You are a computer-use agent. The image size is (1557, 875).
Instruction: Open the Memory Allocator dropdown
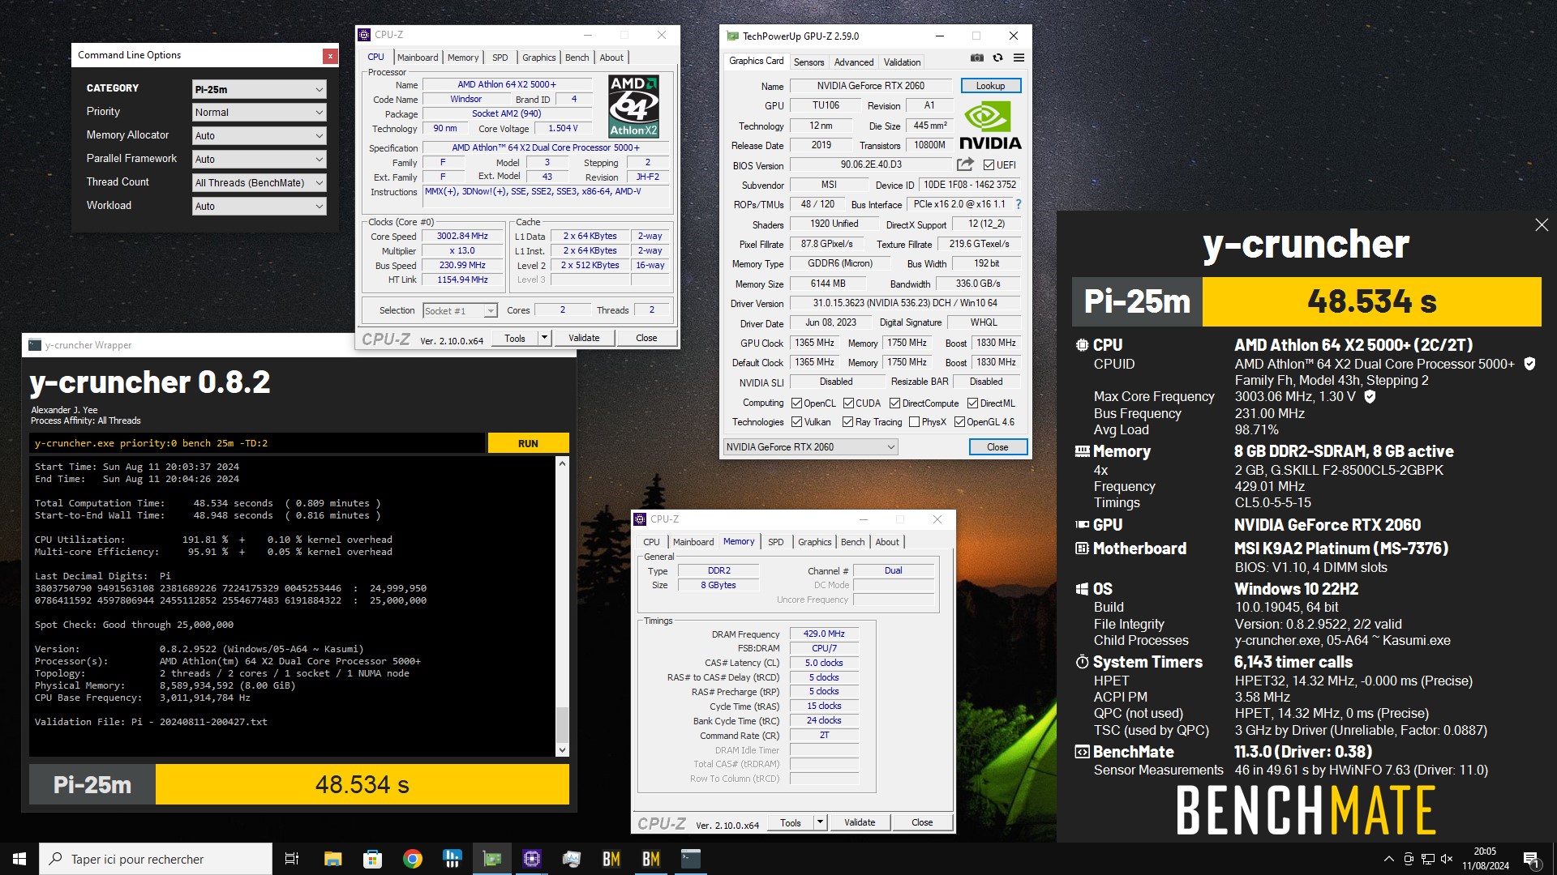(x=259, y=136)
